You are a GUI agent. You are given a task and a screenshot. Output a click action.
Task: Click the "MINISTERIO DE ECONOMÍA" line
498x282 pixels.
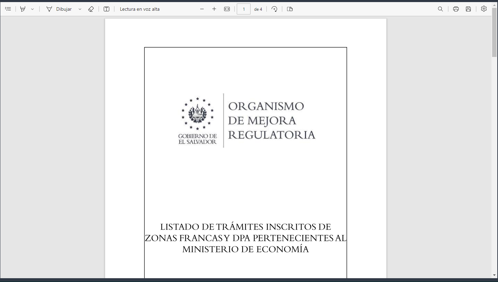(x=245, y=249)
